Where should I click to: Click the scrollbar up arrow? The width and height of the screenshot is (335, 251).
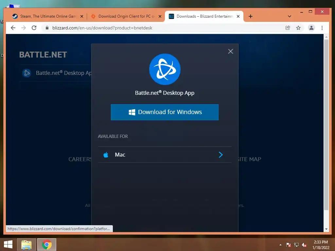326,37
